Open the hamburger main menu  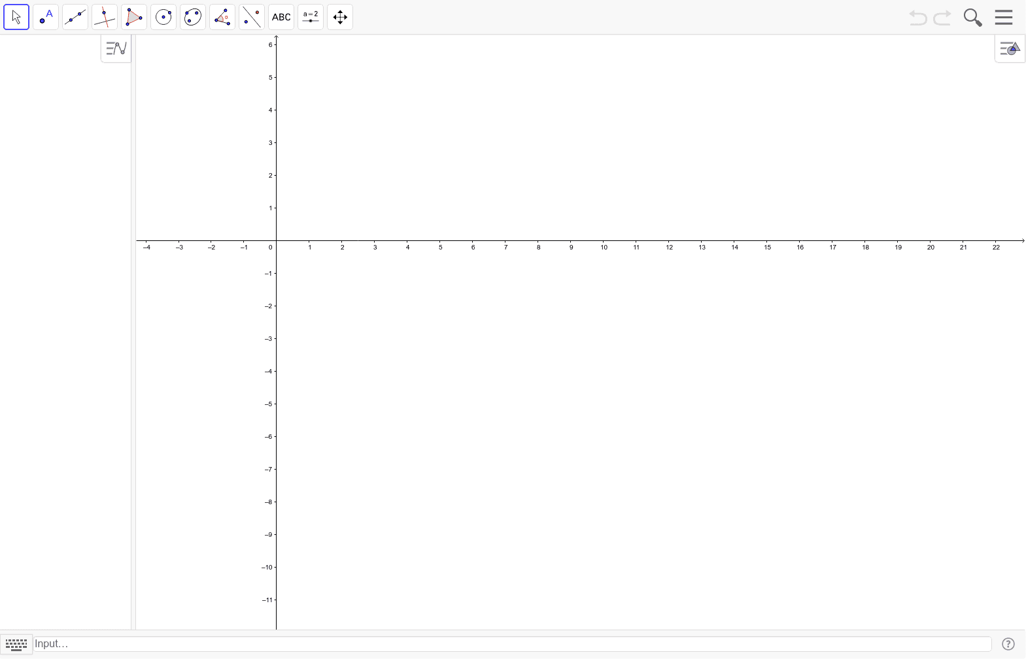point(1004,17)
